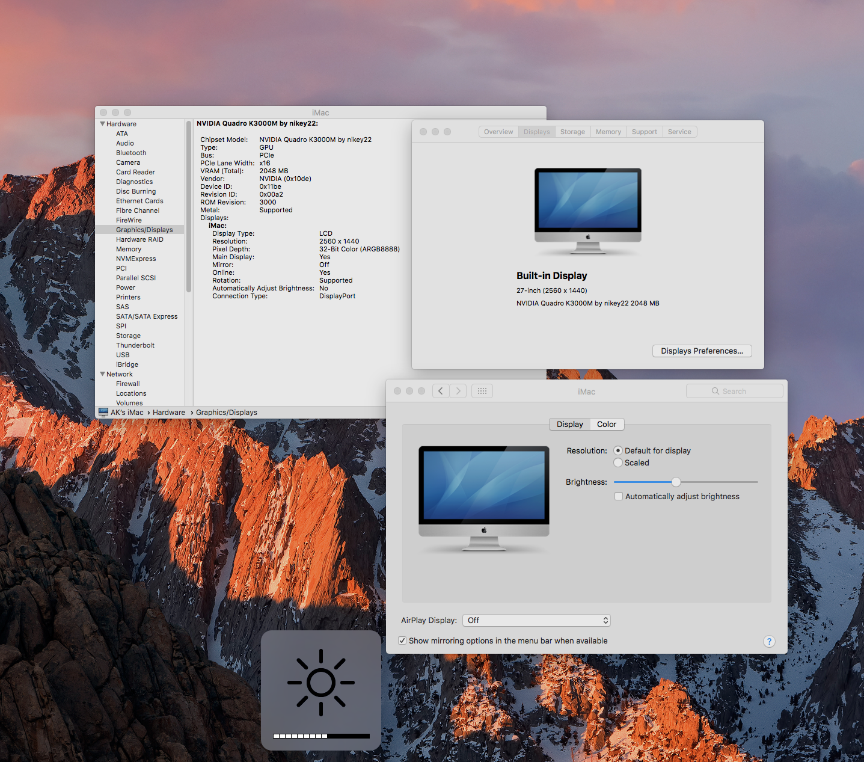This screenshot has width=864, height=762.
Task: Go forward using the preferences forward arrow
Action: click(458, 391)
